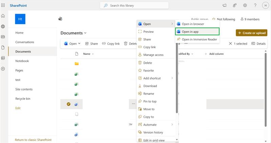Select Preview in context menu
271x143 pixels.
(x=155, y=31)
